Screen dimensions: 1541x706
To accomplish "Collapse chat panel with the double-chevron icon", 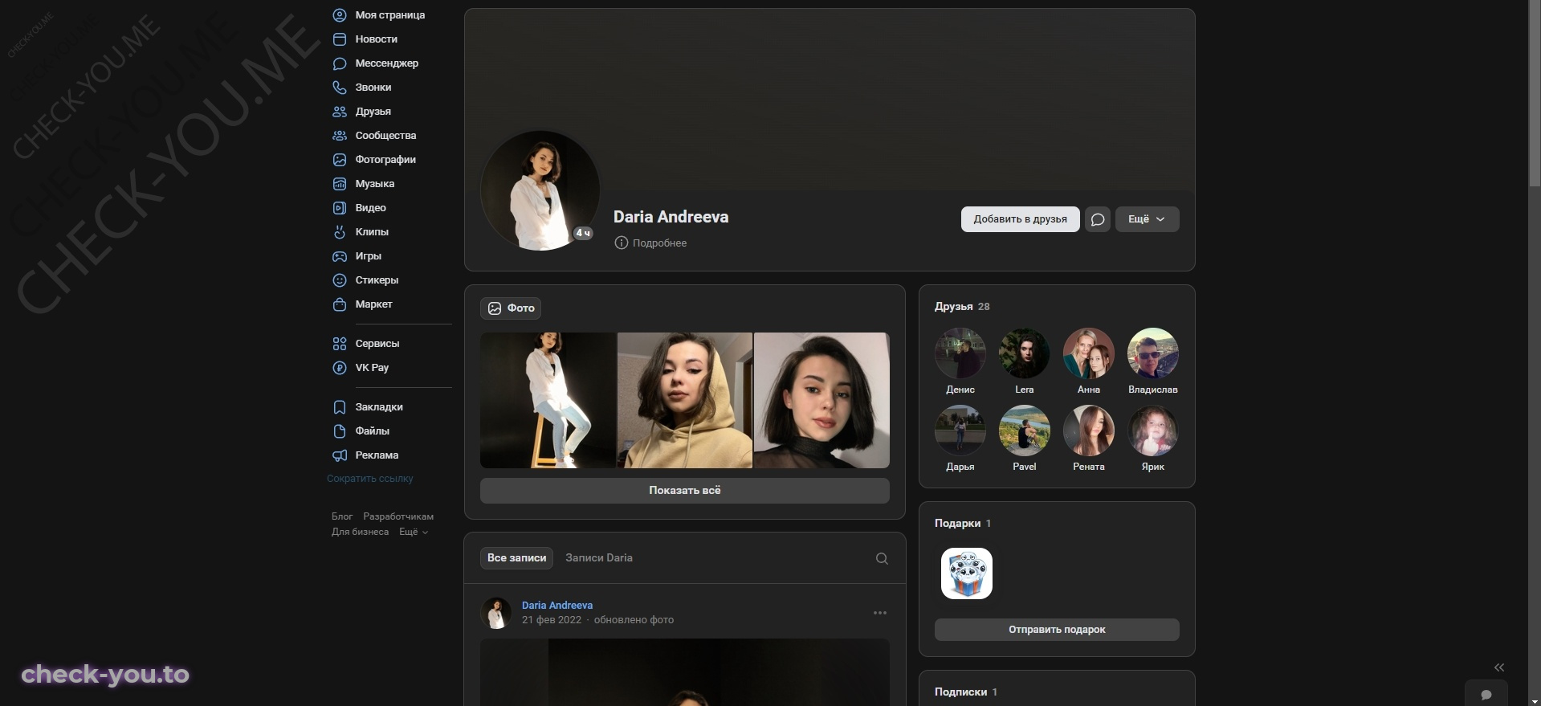I will (x=1499, y=667).
